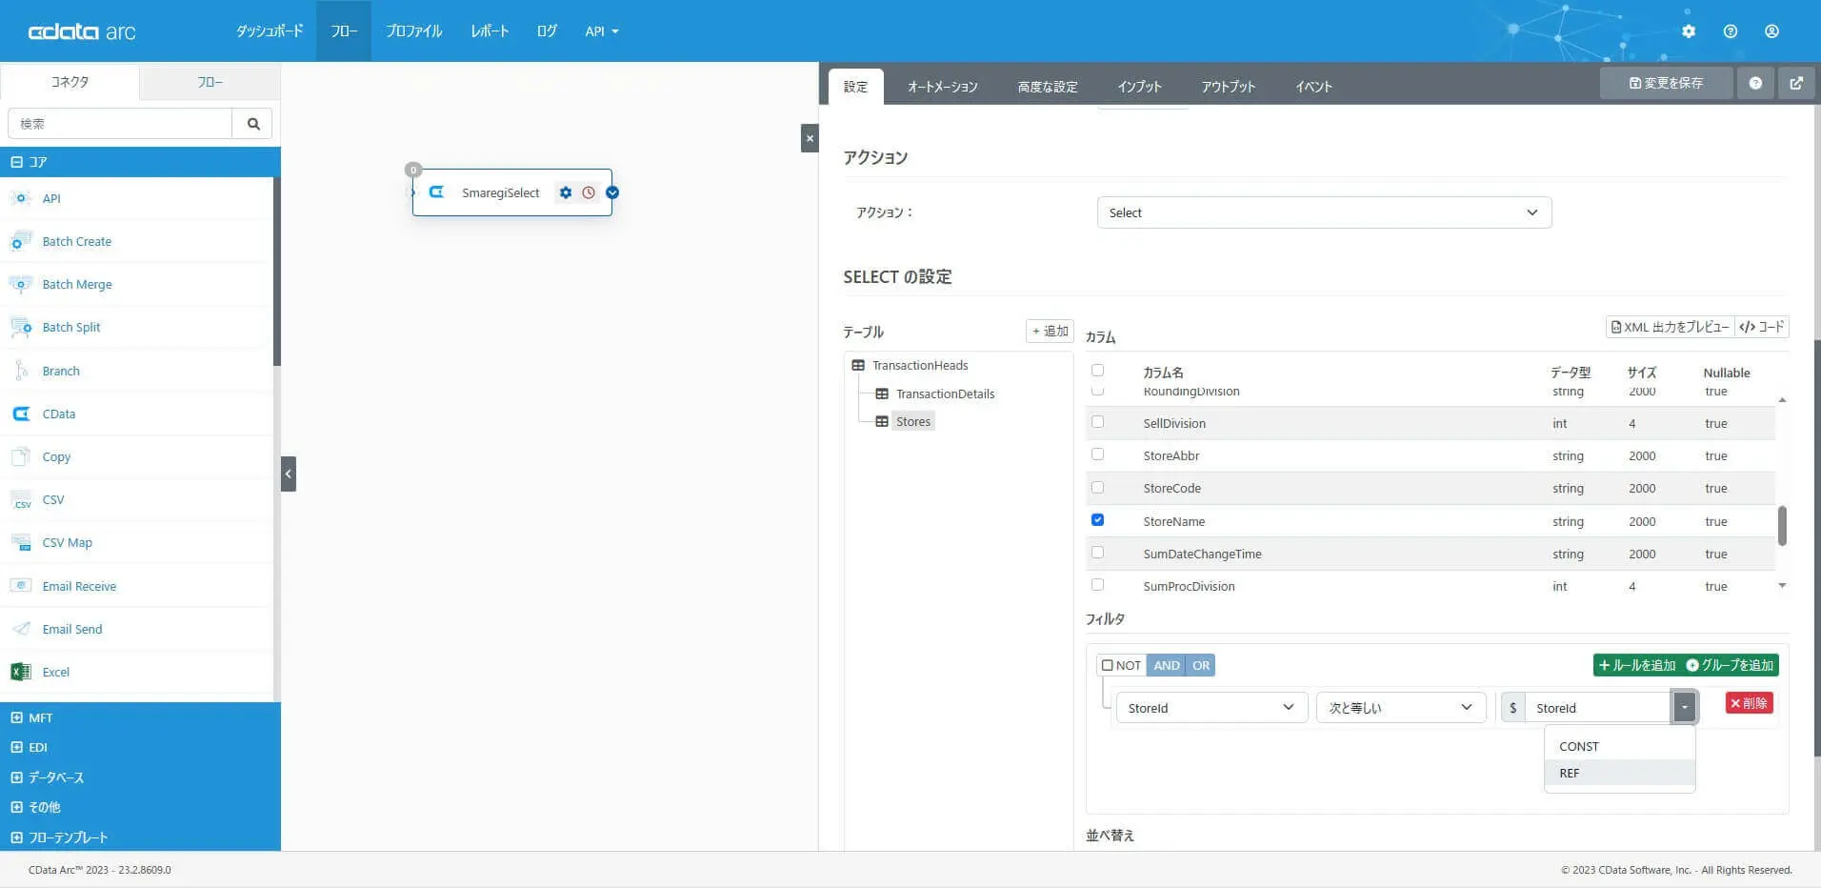The height and width of the screenshot is (888, 1821).
Task: Select the API connector icon in sidebar
Action: 21,198
